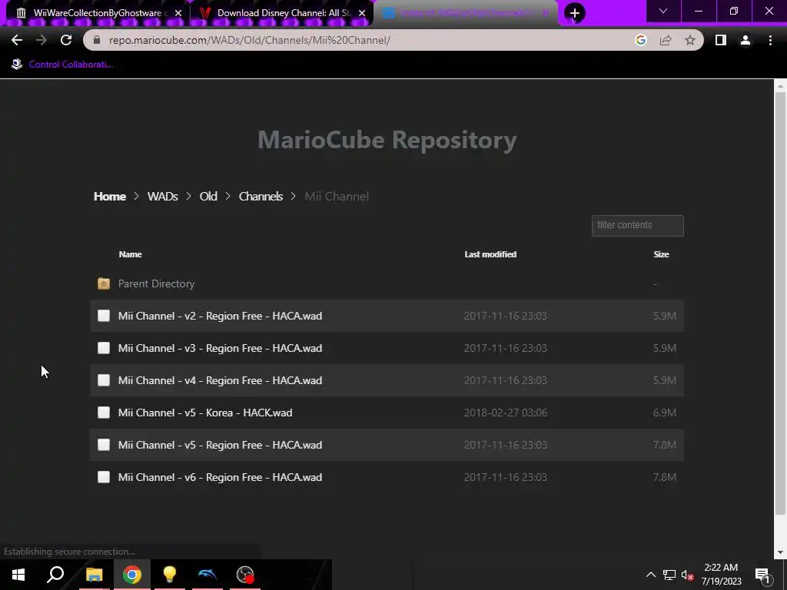Viewport: 787px width, 590px height.
Task: Open a new tab with plus button
Action: tap(575, 12)
